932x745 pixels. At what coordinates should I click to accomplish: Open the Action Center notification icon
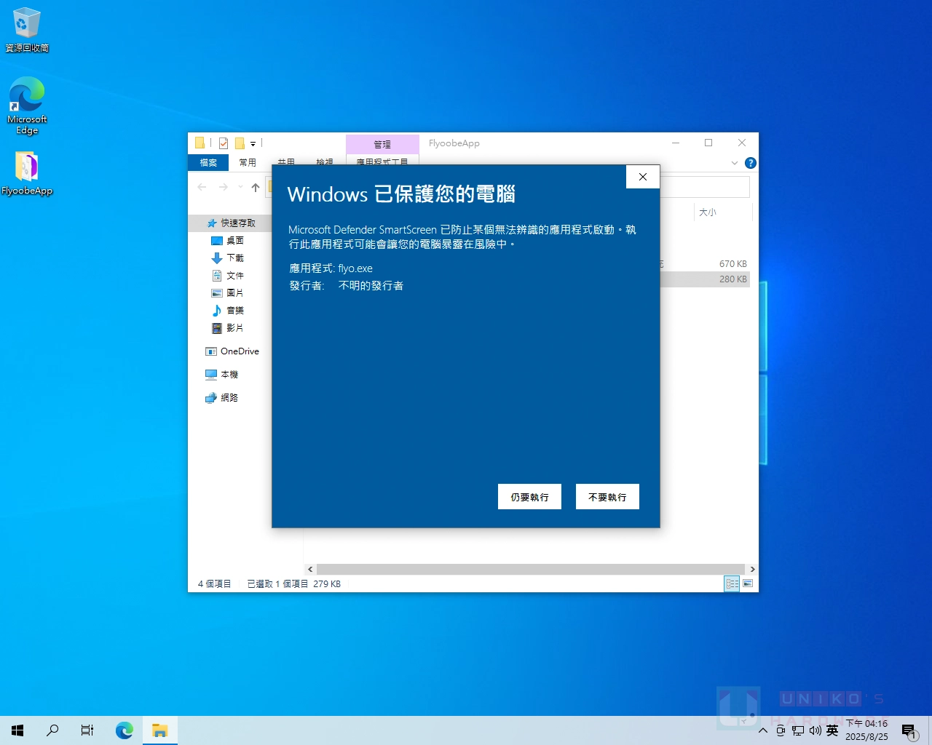click(x=909, y=730)
